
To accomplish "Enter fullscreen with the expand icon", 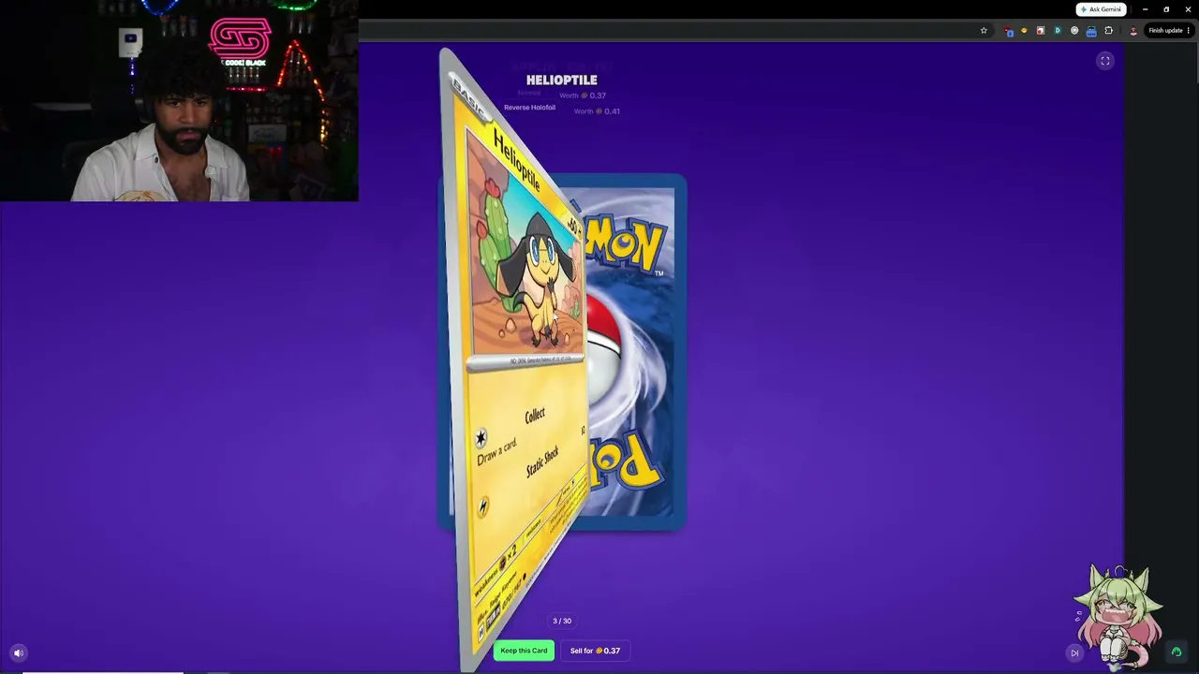I will (1105, 61).
